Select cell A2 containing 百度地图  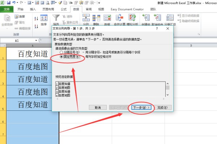pyautogui.click(x=29, y=66)
